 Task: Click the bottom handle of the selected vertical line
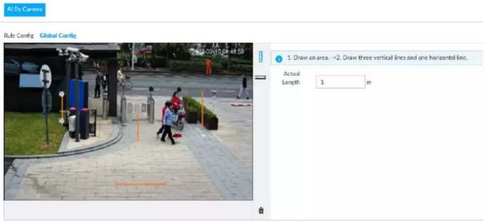pyautogui.click(x=62, y=121)
